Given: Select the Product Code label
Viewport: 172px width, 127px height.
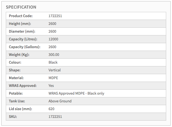Looking at the screenshot, I should (21, 16).
